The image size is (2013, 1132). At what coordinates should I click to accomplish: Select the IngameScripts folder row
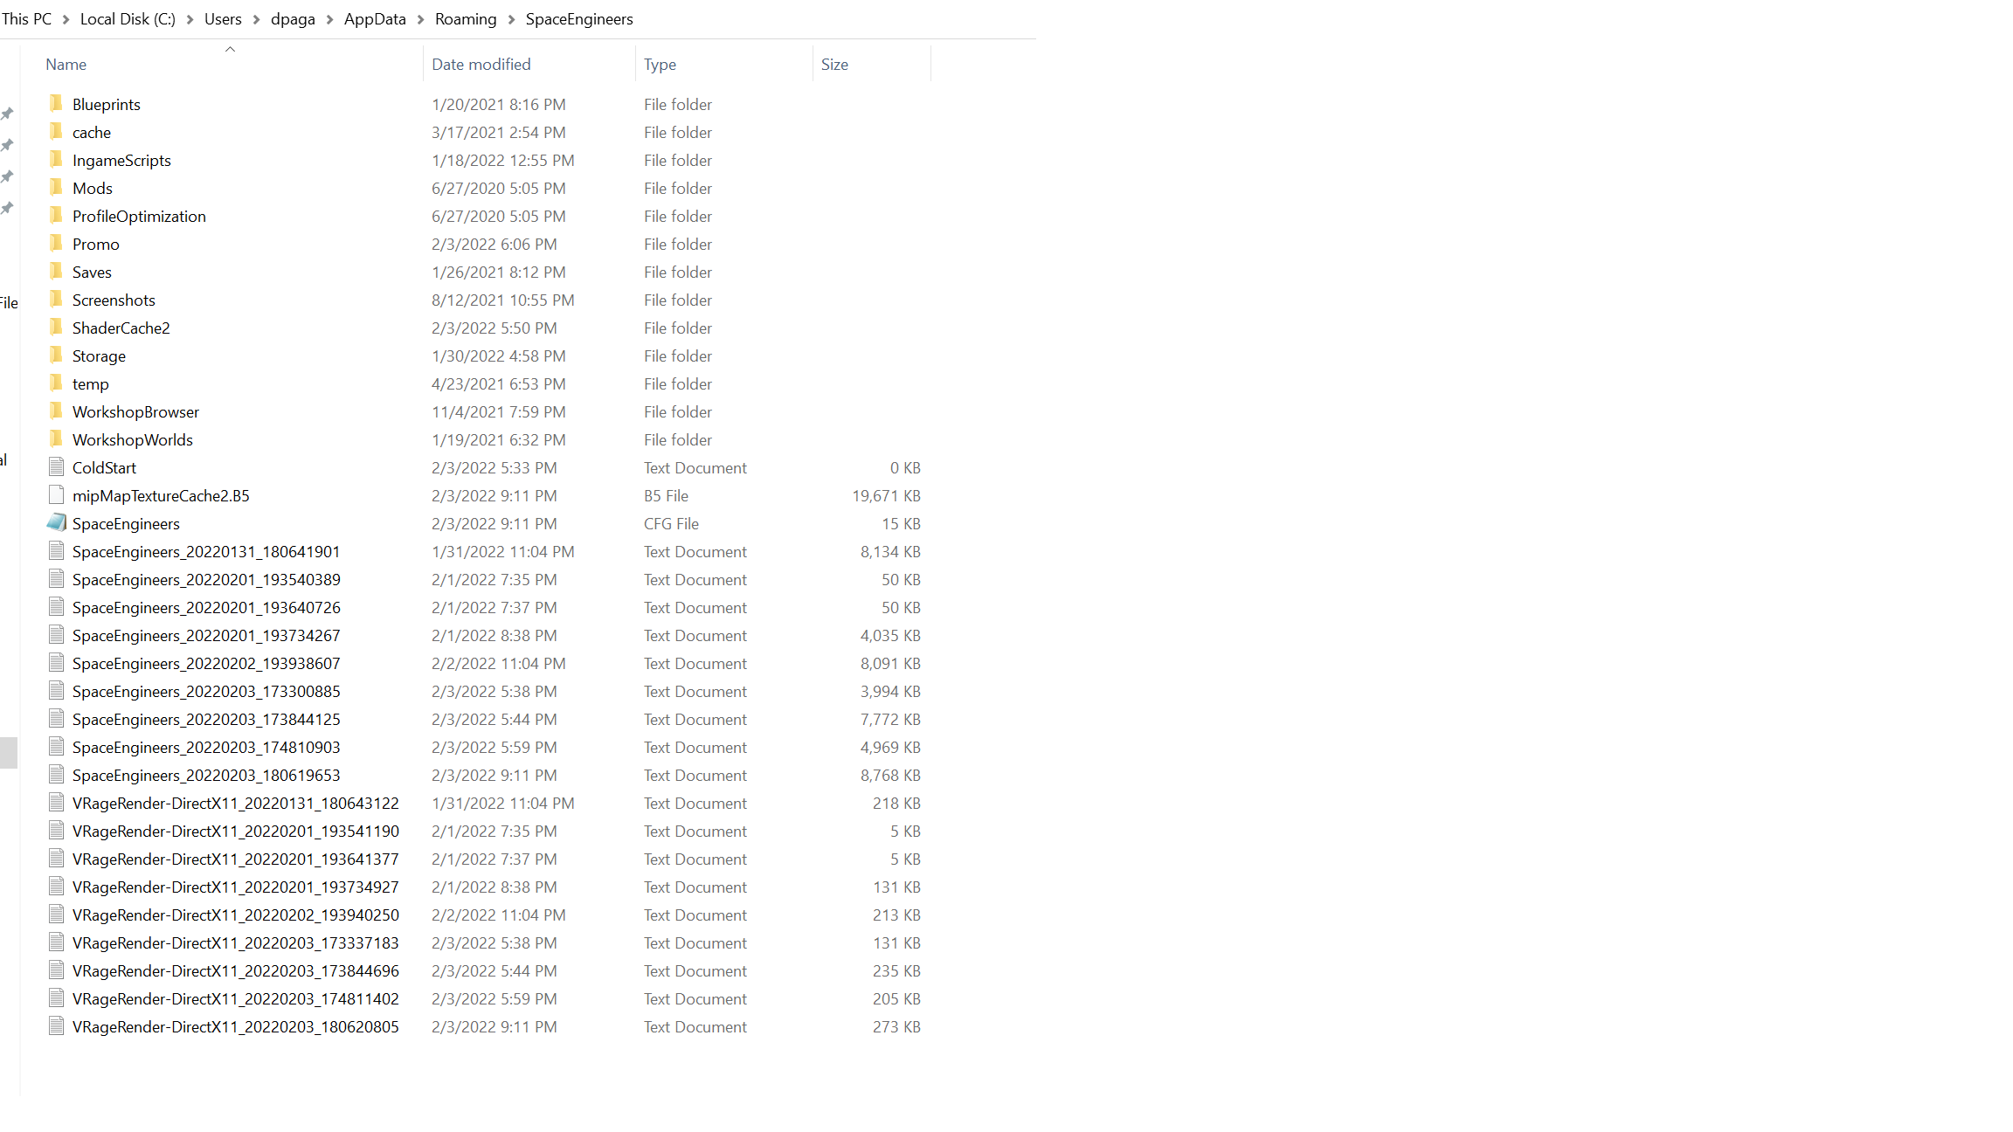tap(121, 161)
